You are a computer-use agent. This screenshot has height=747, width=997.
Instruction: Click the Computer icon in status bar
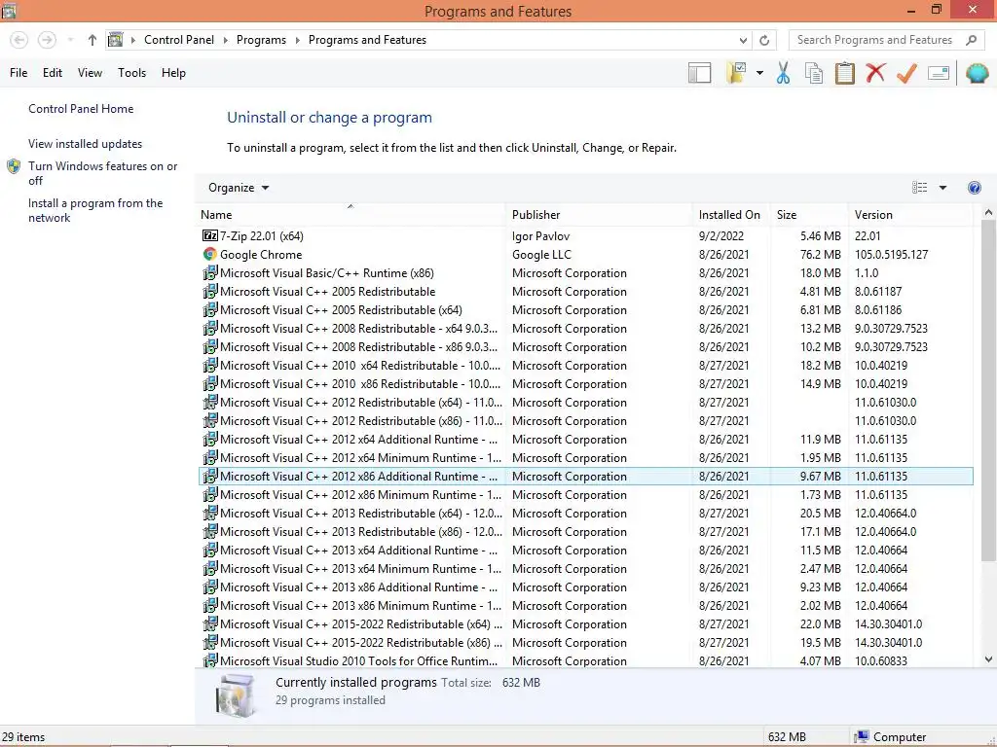click(x=862, y=737)
